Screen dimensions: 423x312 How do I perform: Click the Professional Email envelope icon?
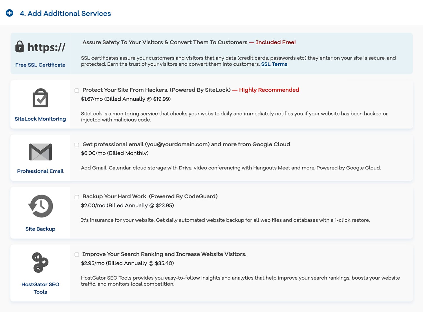pos(40,152)
